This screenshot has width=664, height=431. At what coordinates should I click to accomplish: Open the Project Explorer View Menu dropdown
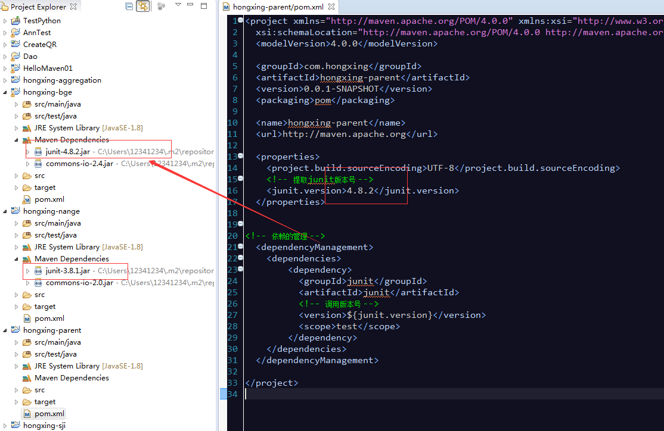tap(178, 5)
